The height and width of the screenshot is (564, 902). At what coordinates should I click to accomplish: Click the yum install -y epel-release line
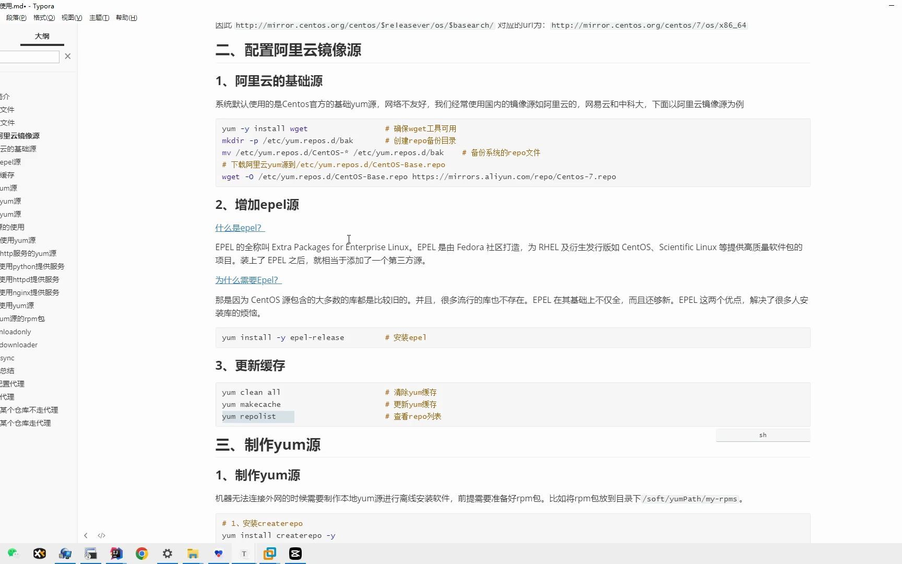pyautogui.click(x=283, y=337)
